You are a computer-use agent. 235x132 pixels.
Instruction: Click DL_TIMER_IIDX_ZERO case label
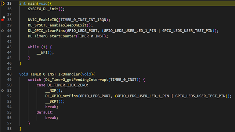point(67,85)
